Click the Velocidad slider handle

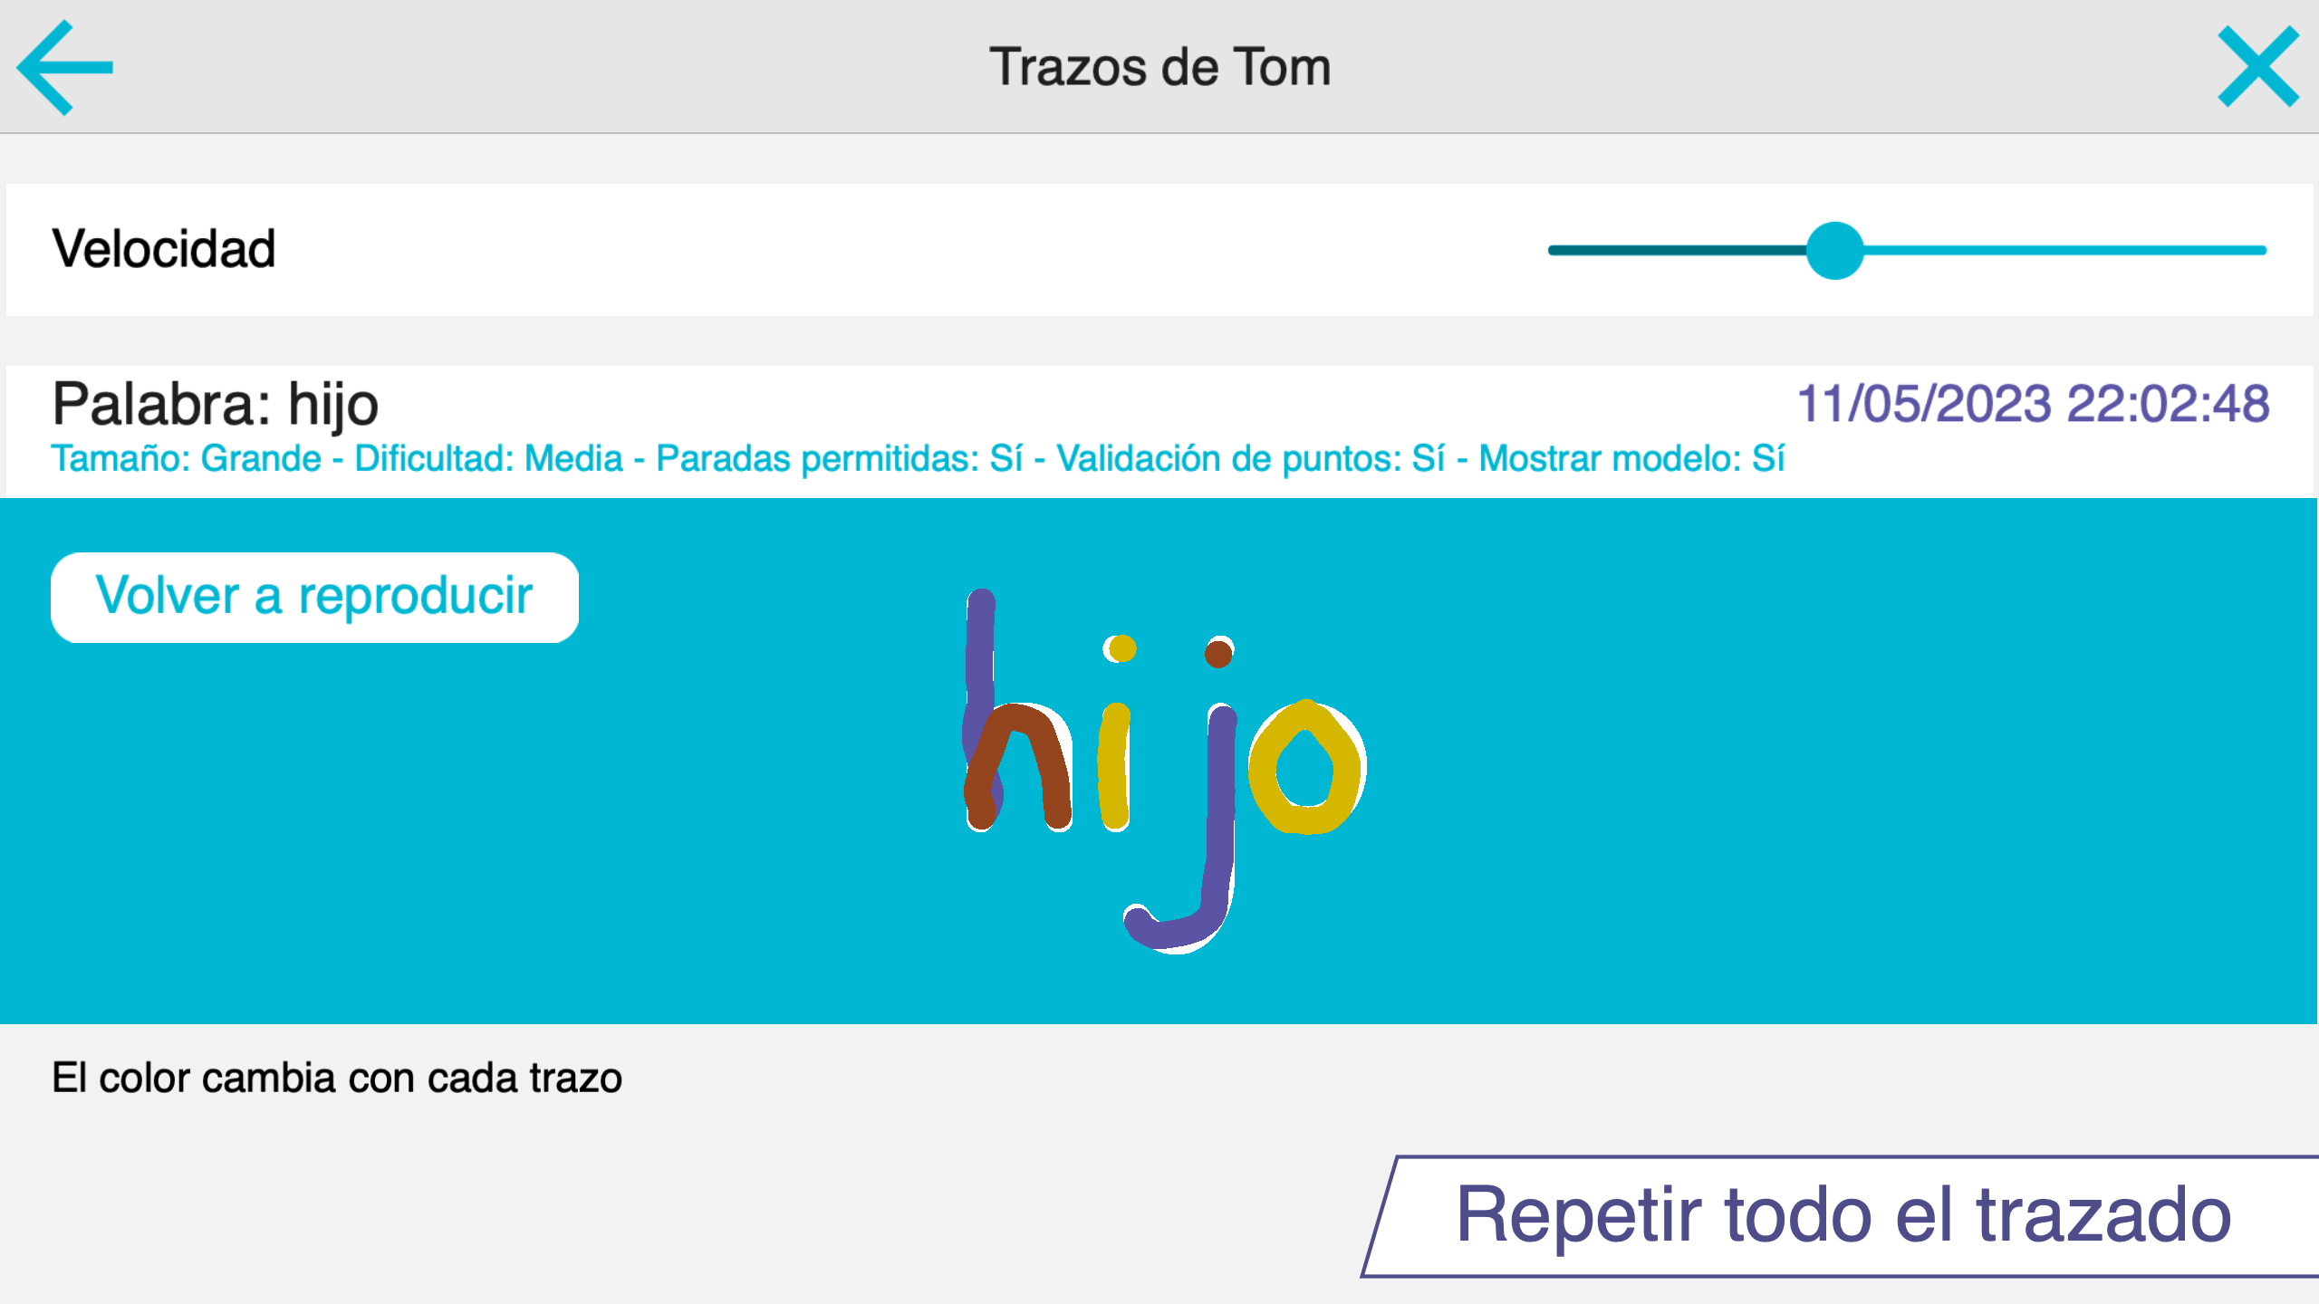(x=1835, y=251)
